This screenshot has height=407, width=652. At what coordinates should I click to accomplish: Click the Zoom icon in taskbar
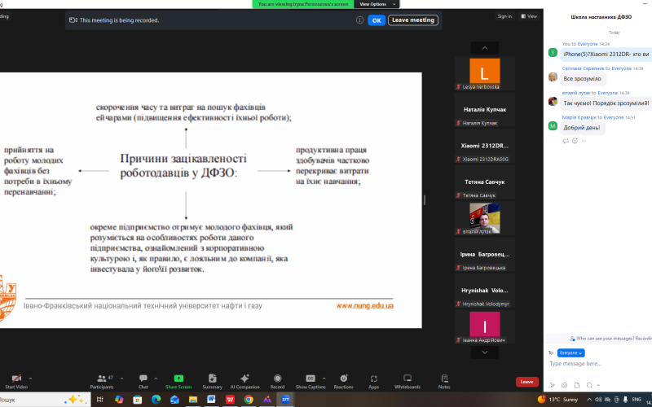tap(285, 400)
